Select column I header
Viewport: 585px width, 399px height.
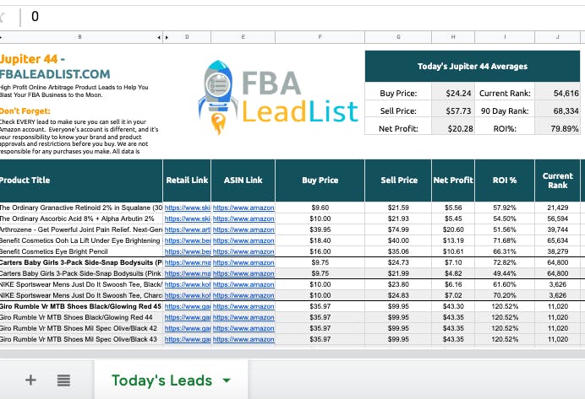[505, 37]
